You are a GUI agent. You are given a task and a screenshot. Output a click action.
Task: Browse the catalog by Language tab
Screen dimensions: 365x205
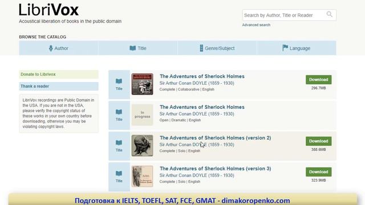point(297,48)
